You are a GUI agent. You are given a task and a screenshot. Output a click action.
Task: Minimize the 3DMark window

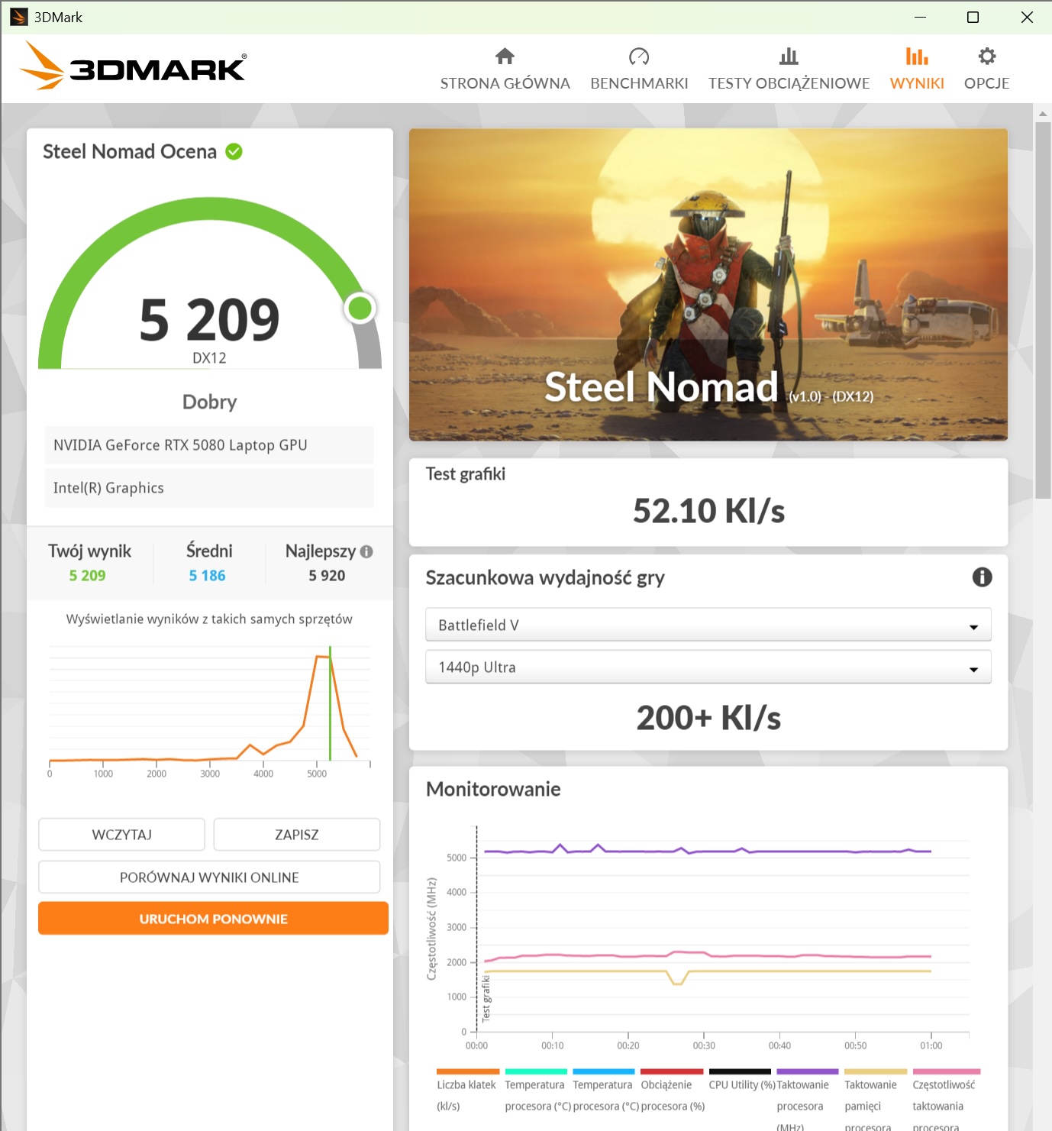pyautogui.click(x=920, y=17)
